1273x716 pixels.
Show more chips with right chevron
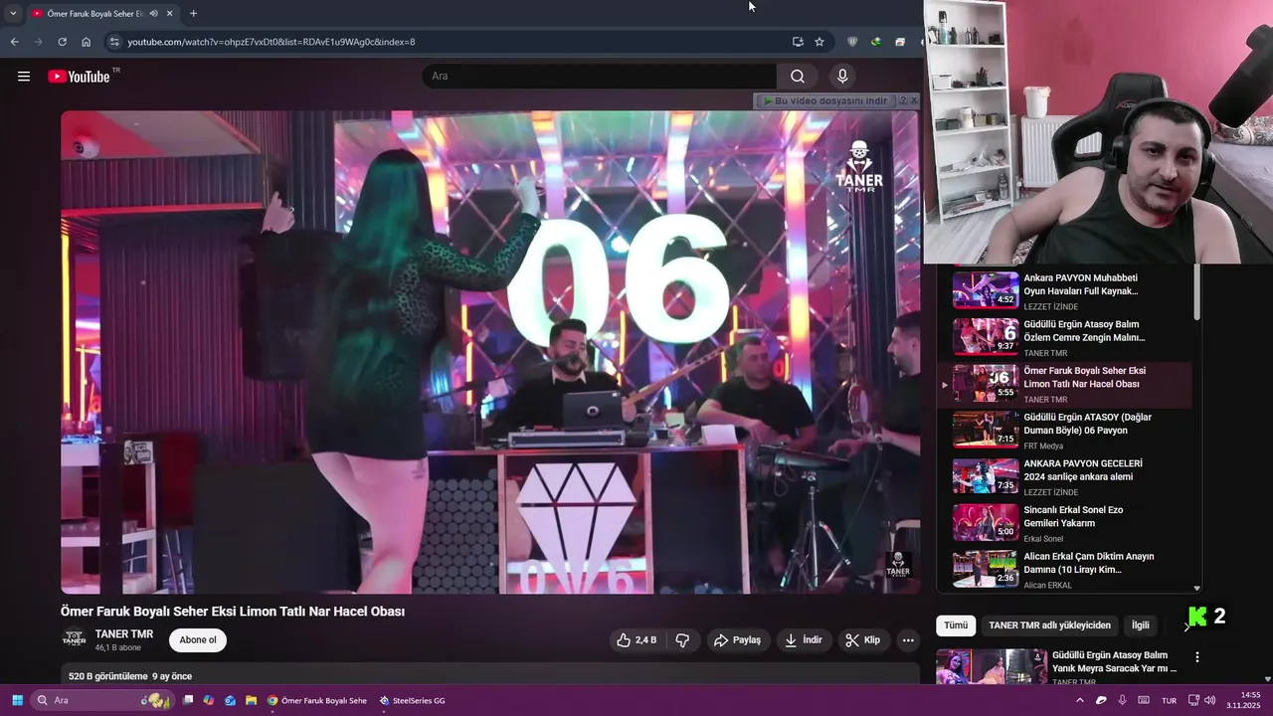coord(1185,626)
